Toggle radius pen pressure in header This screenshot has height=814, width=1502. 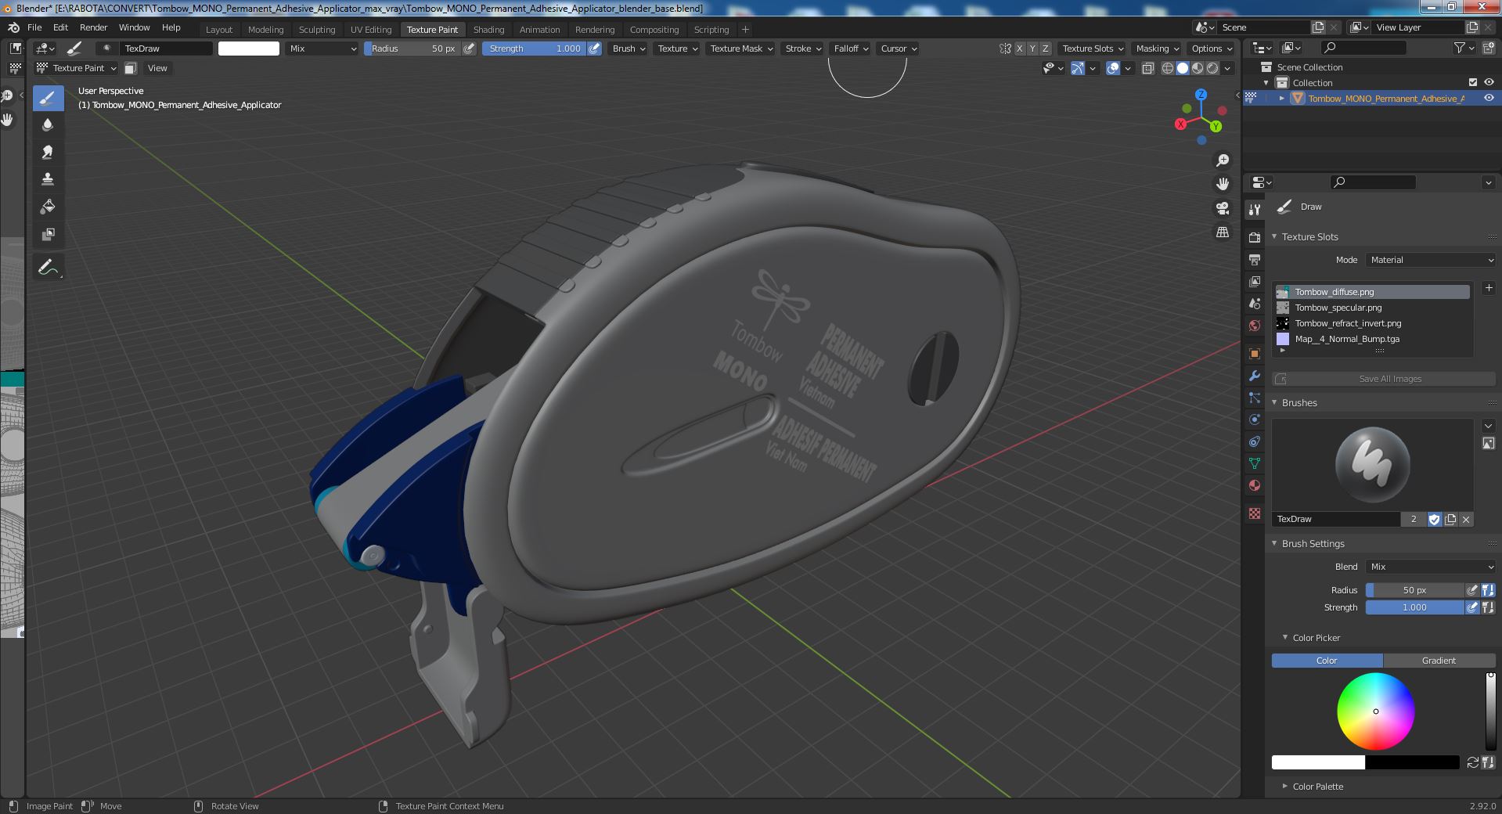[x=469, y=49]
